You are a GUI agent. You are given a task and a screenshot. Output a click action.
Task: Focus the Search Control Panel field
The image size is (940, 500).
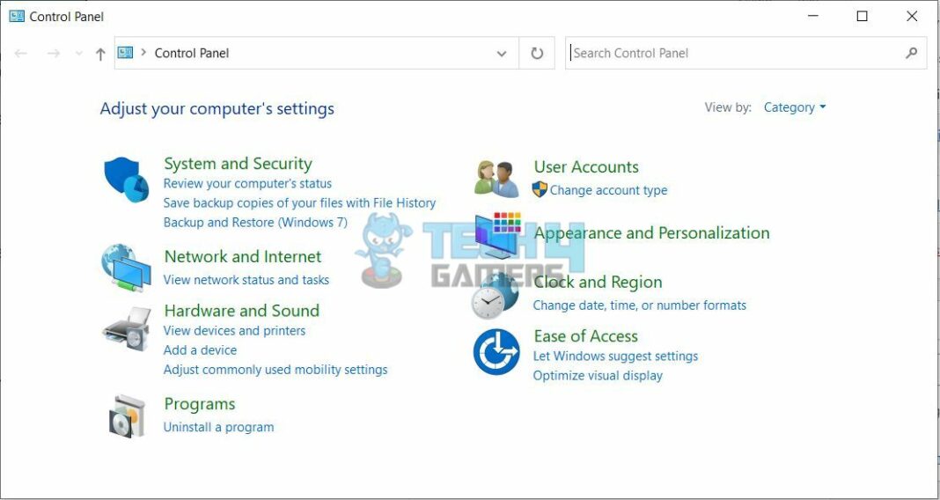click(731, 53)
